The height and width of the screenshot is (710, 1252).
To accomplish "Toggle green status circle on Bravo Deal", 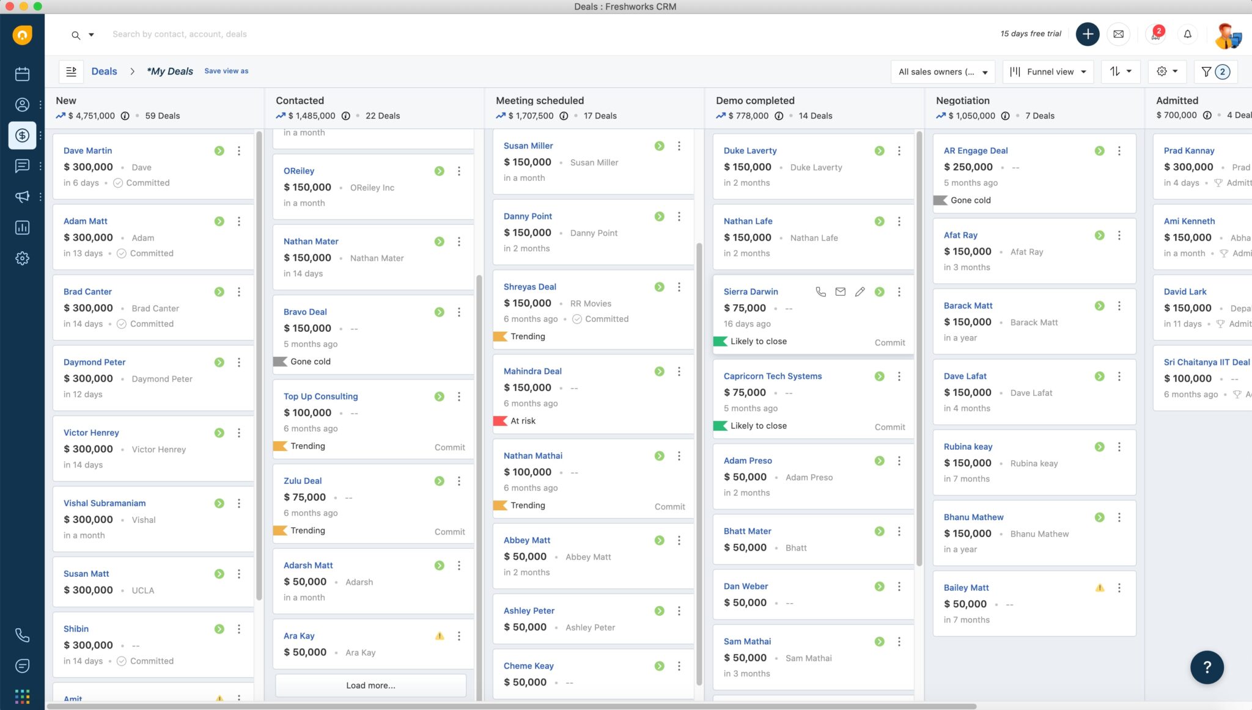I will [439, 312].
